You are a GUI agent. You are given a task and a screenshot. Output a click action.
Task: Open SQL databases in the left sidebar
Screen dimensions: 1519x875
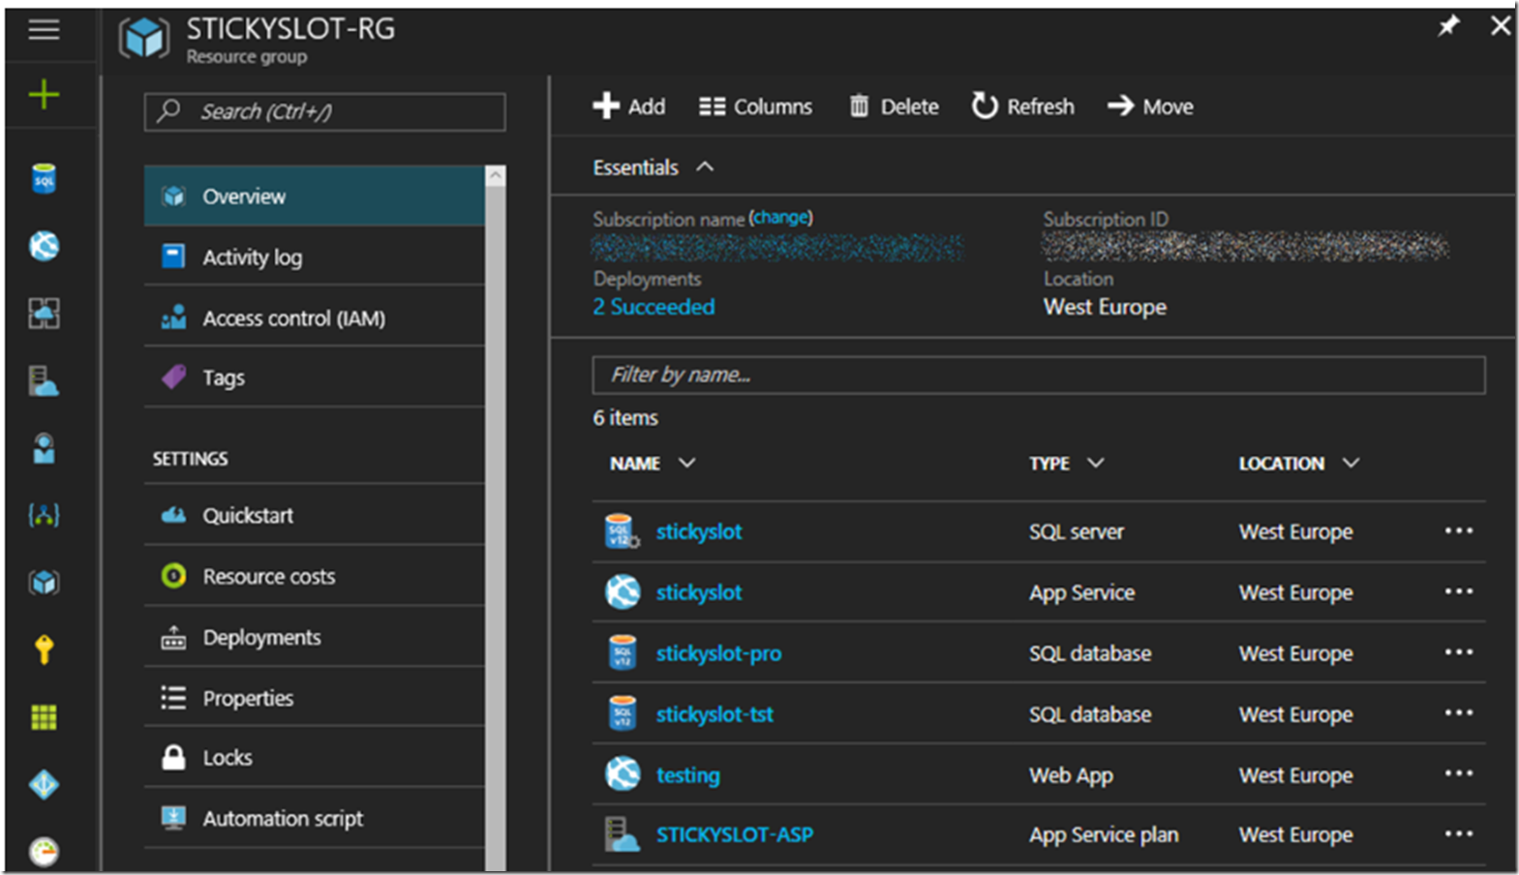point(44,178)
